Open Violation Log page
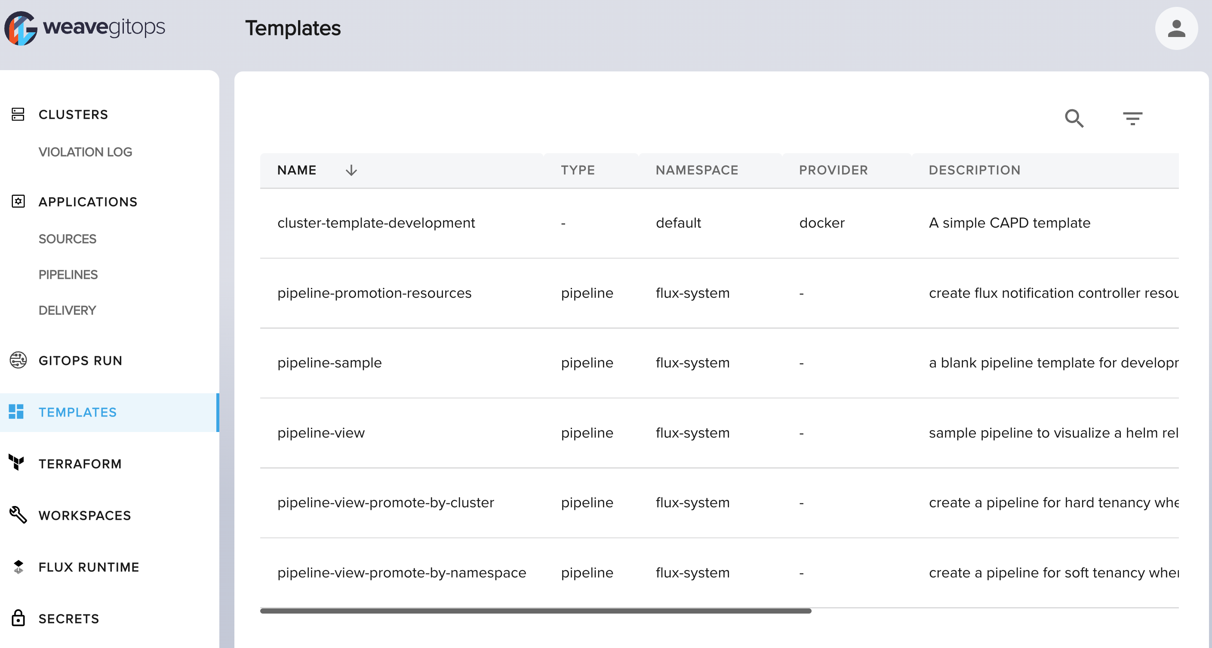 click(85, 152)
